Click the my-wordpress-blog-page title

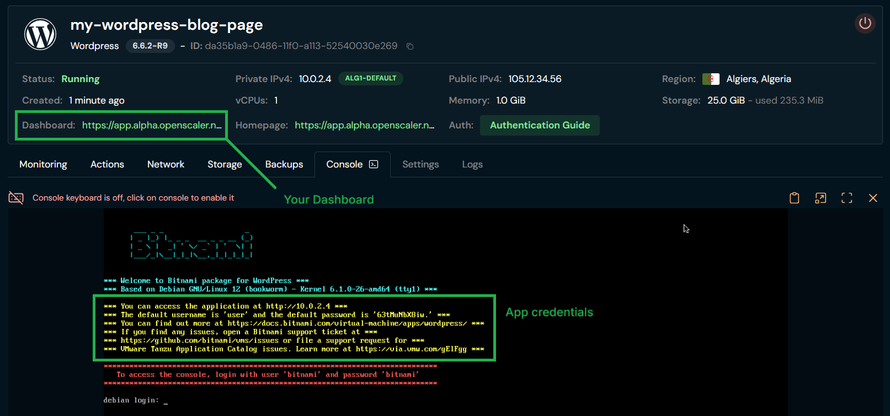[x=167, y=25]
